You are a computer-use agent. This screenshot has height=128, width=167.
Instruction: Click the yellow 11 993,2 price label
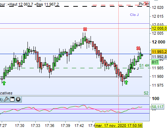click(159, 52)
